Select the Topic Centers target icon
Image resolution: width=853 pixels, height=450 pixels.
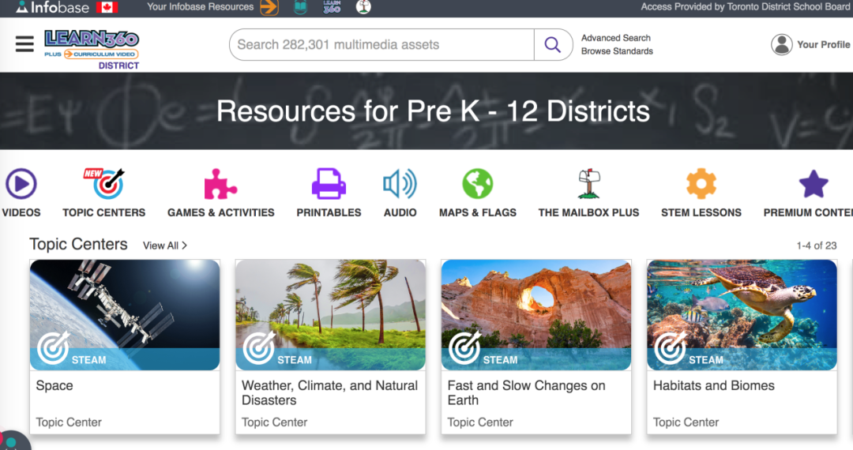tap(104, 184)
